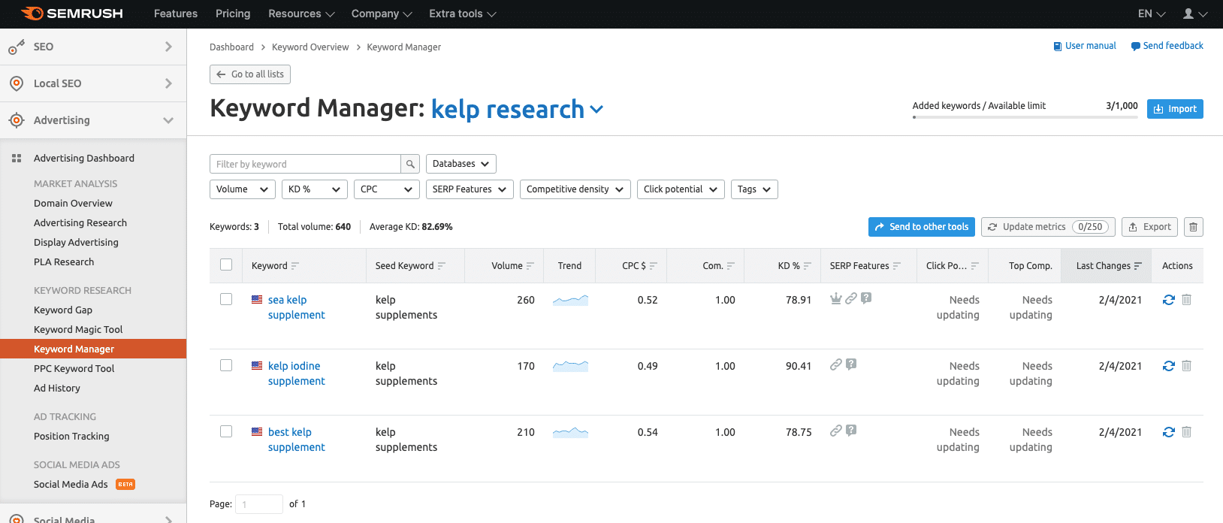Check the best kelp supplement row checkbox

click(x=226, y=431)
